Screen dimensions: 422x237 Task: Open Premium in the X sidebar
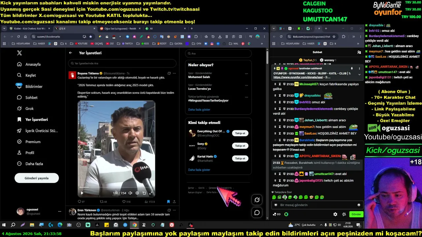coord(29,142)
